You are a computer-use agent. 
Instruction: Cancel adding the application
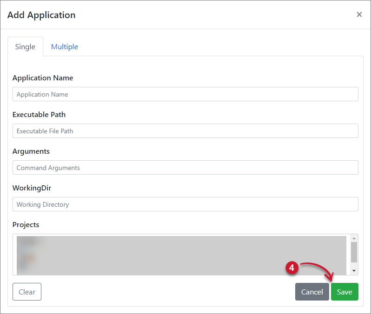click(x=312, y=292)
